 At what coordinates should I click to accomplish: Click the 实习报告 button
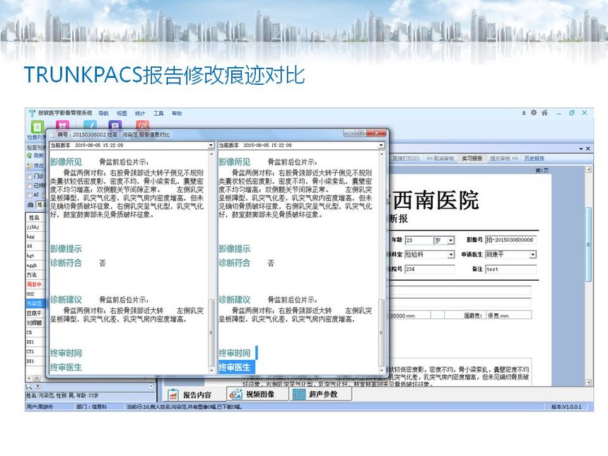point(472,158)
